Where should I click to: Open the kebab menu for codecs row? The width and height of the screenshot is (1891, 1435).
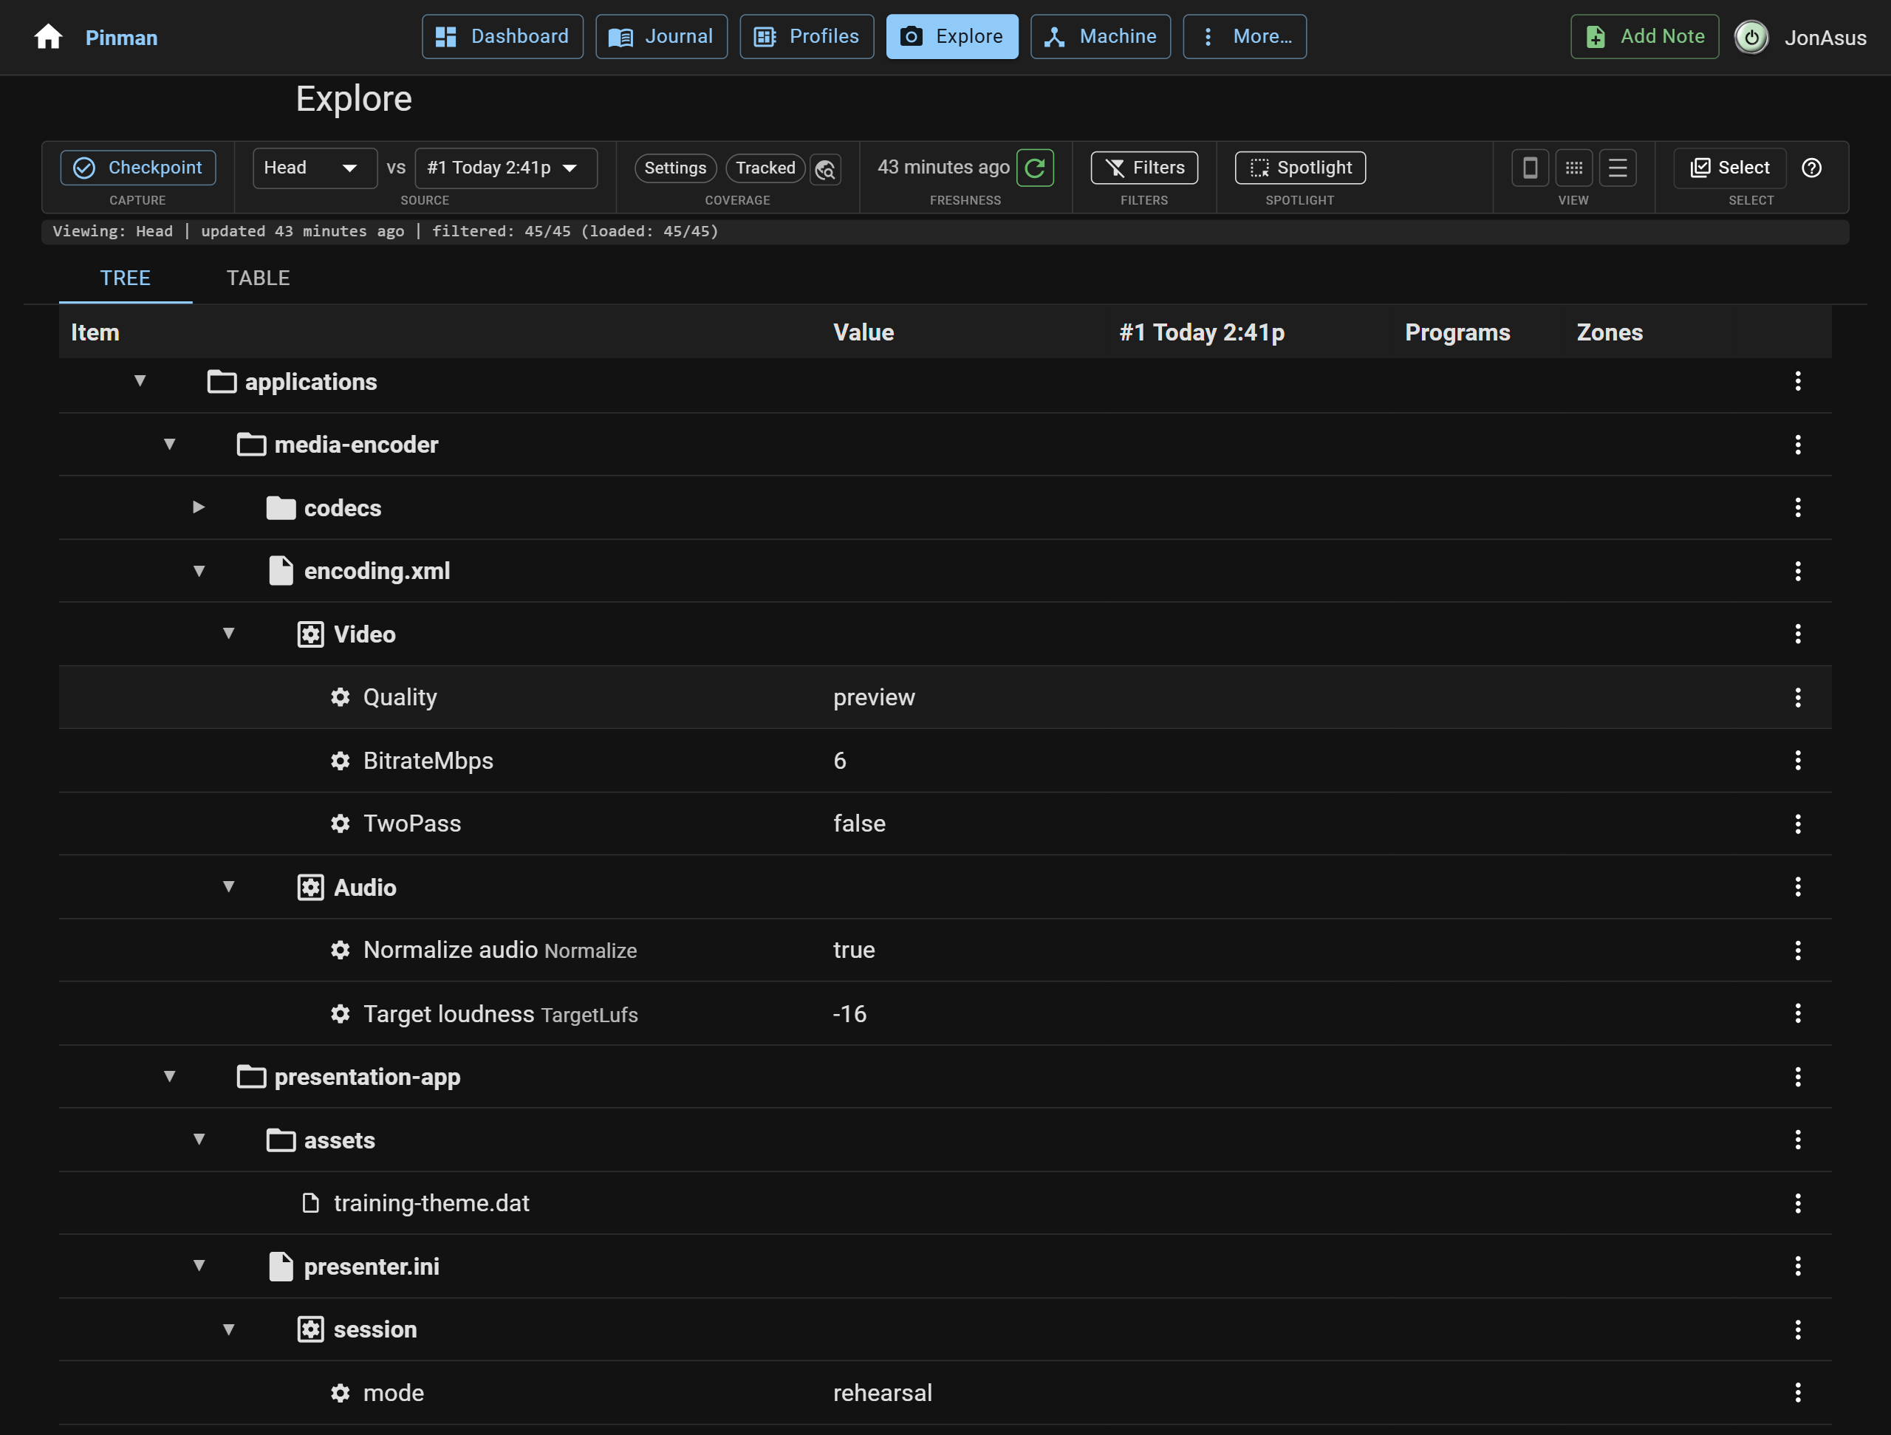(1798, 507)
